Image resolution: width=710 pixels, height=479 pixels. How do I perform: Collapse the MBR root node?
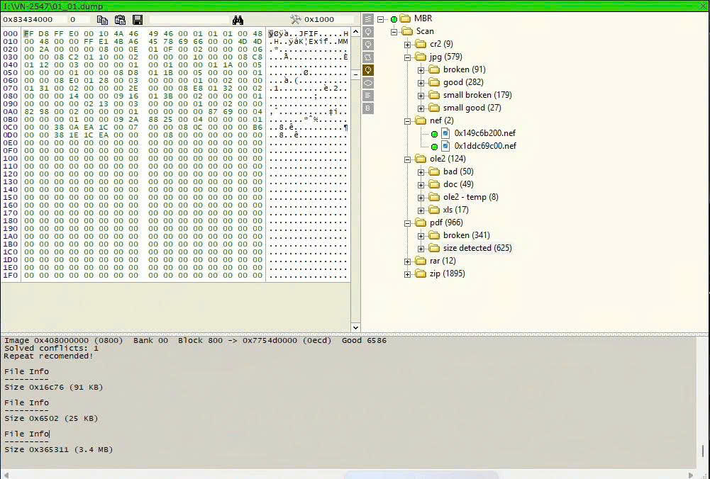click(381, 19)
